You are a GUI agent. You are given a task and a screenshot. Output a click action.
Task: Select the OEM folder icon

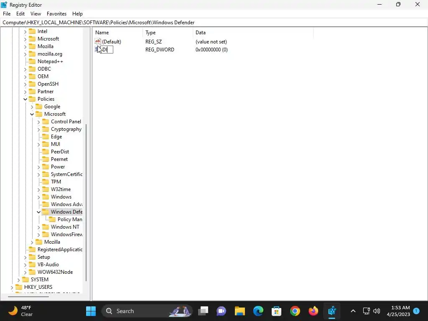click(x=32, y=76)
